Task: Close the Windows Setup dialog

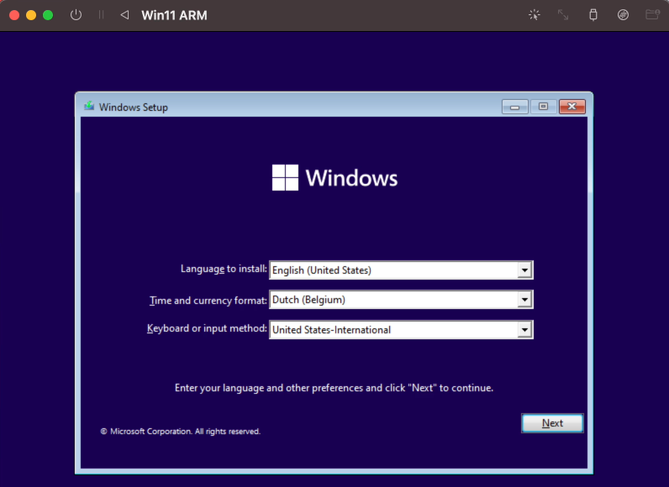Action: tap(572, 107)
